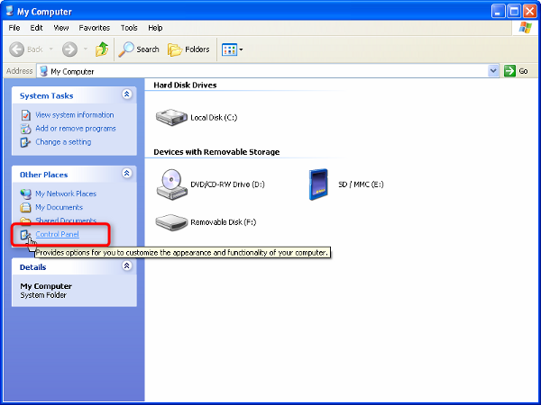Open the Control Panel link
The height and width of the screenshot is (405, 541).
58,234
